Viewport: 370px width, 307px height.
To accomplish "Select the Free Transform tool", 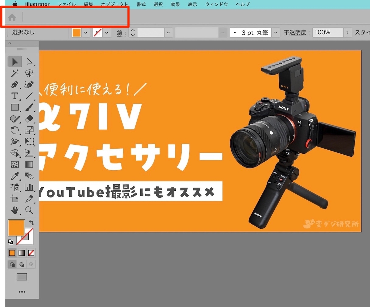I will pos(29,142).
